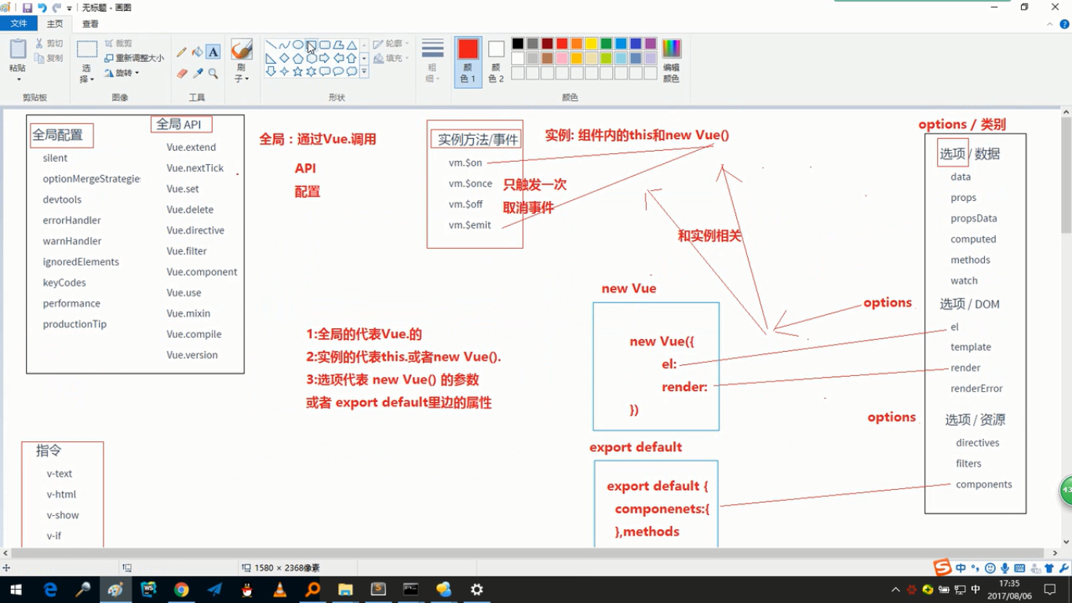The image size is (1072, 603).
Task: Choose the five-point star shape
Action: pos(298,71)
